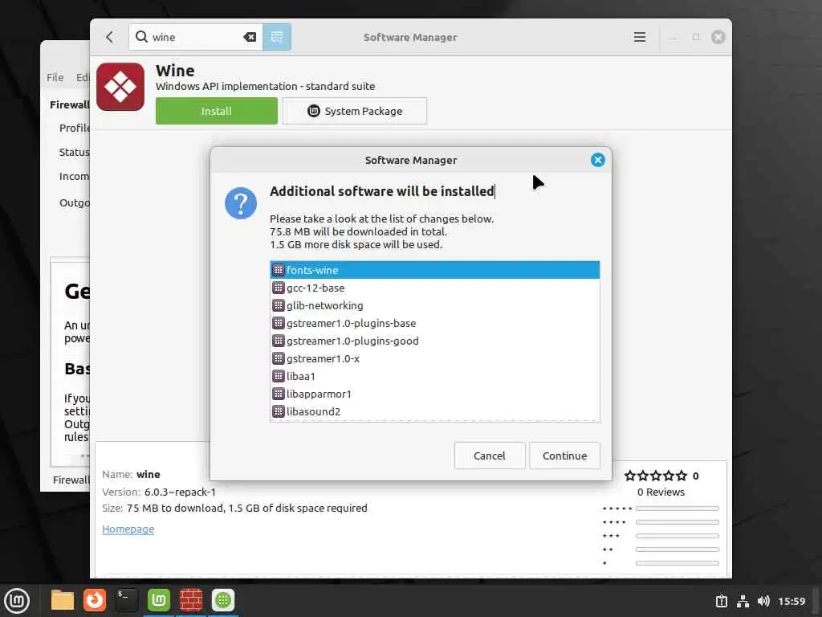Switch to Software Manager in taskbar

coord(223,600)
